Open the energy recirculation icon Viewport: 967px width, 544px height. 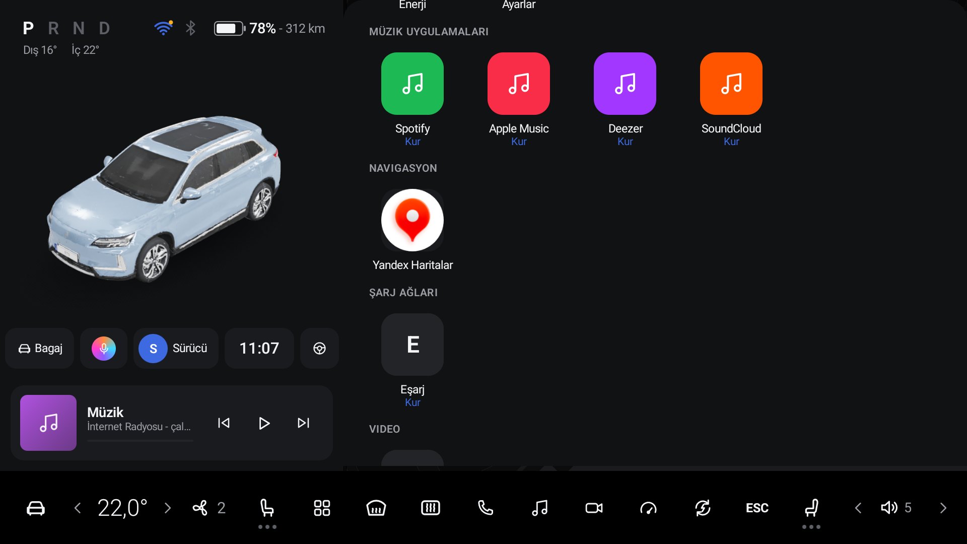point(703,508)
